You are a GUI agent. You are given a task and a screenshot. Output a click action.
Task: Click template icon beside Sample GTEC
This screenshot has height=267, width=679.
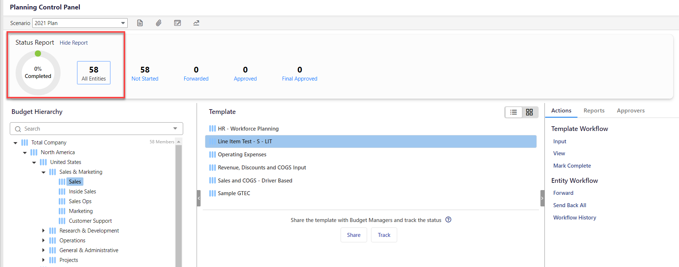click(213, 193)
